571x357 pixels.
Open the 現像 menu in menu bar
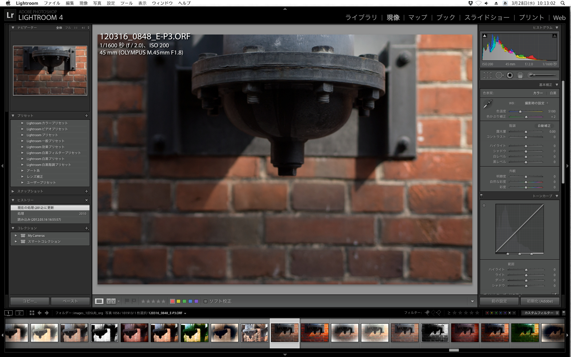coord(84,3)
